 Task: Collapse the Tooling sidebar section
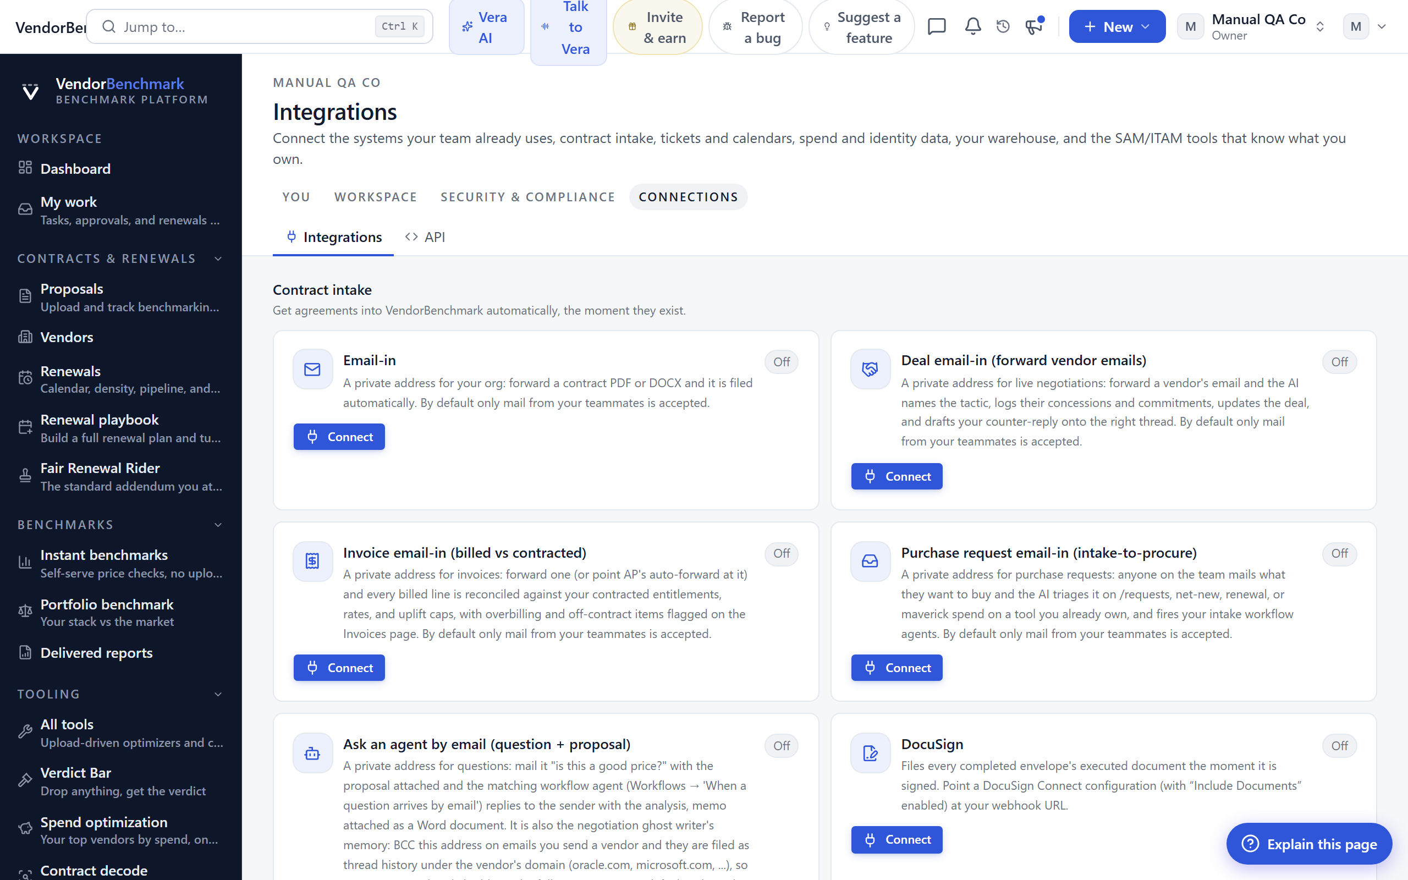tap(218, 694)
